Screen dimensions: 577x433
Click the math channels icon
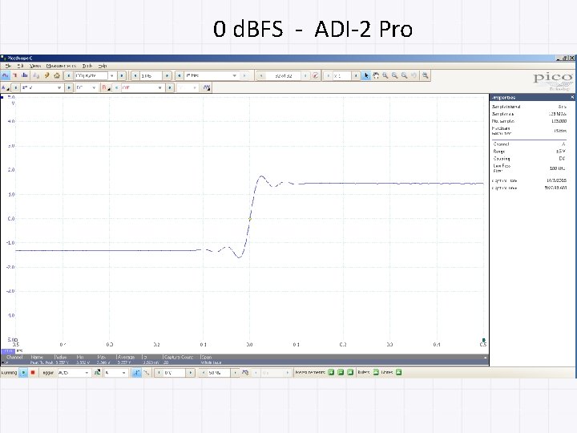pyautogui.click(x=207, y=87)
